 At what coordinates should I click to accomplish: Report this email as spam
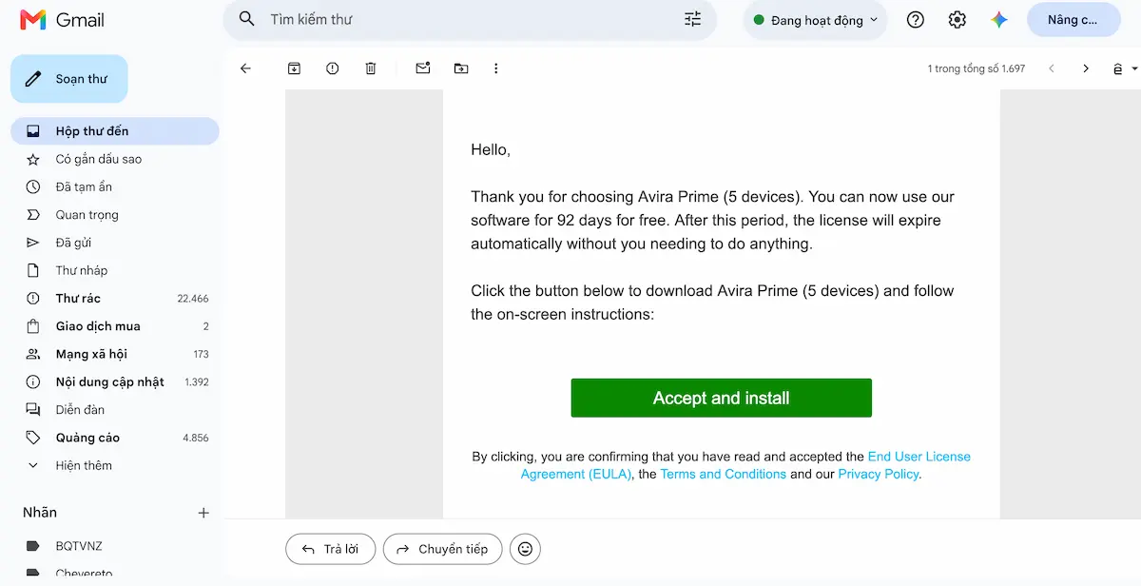coord(332,68)
